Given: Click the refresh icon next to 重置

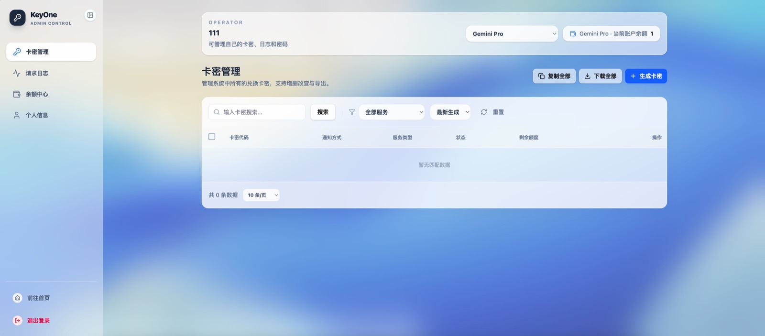Looking at the screenshot, I should [x=484, y=112].
